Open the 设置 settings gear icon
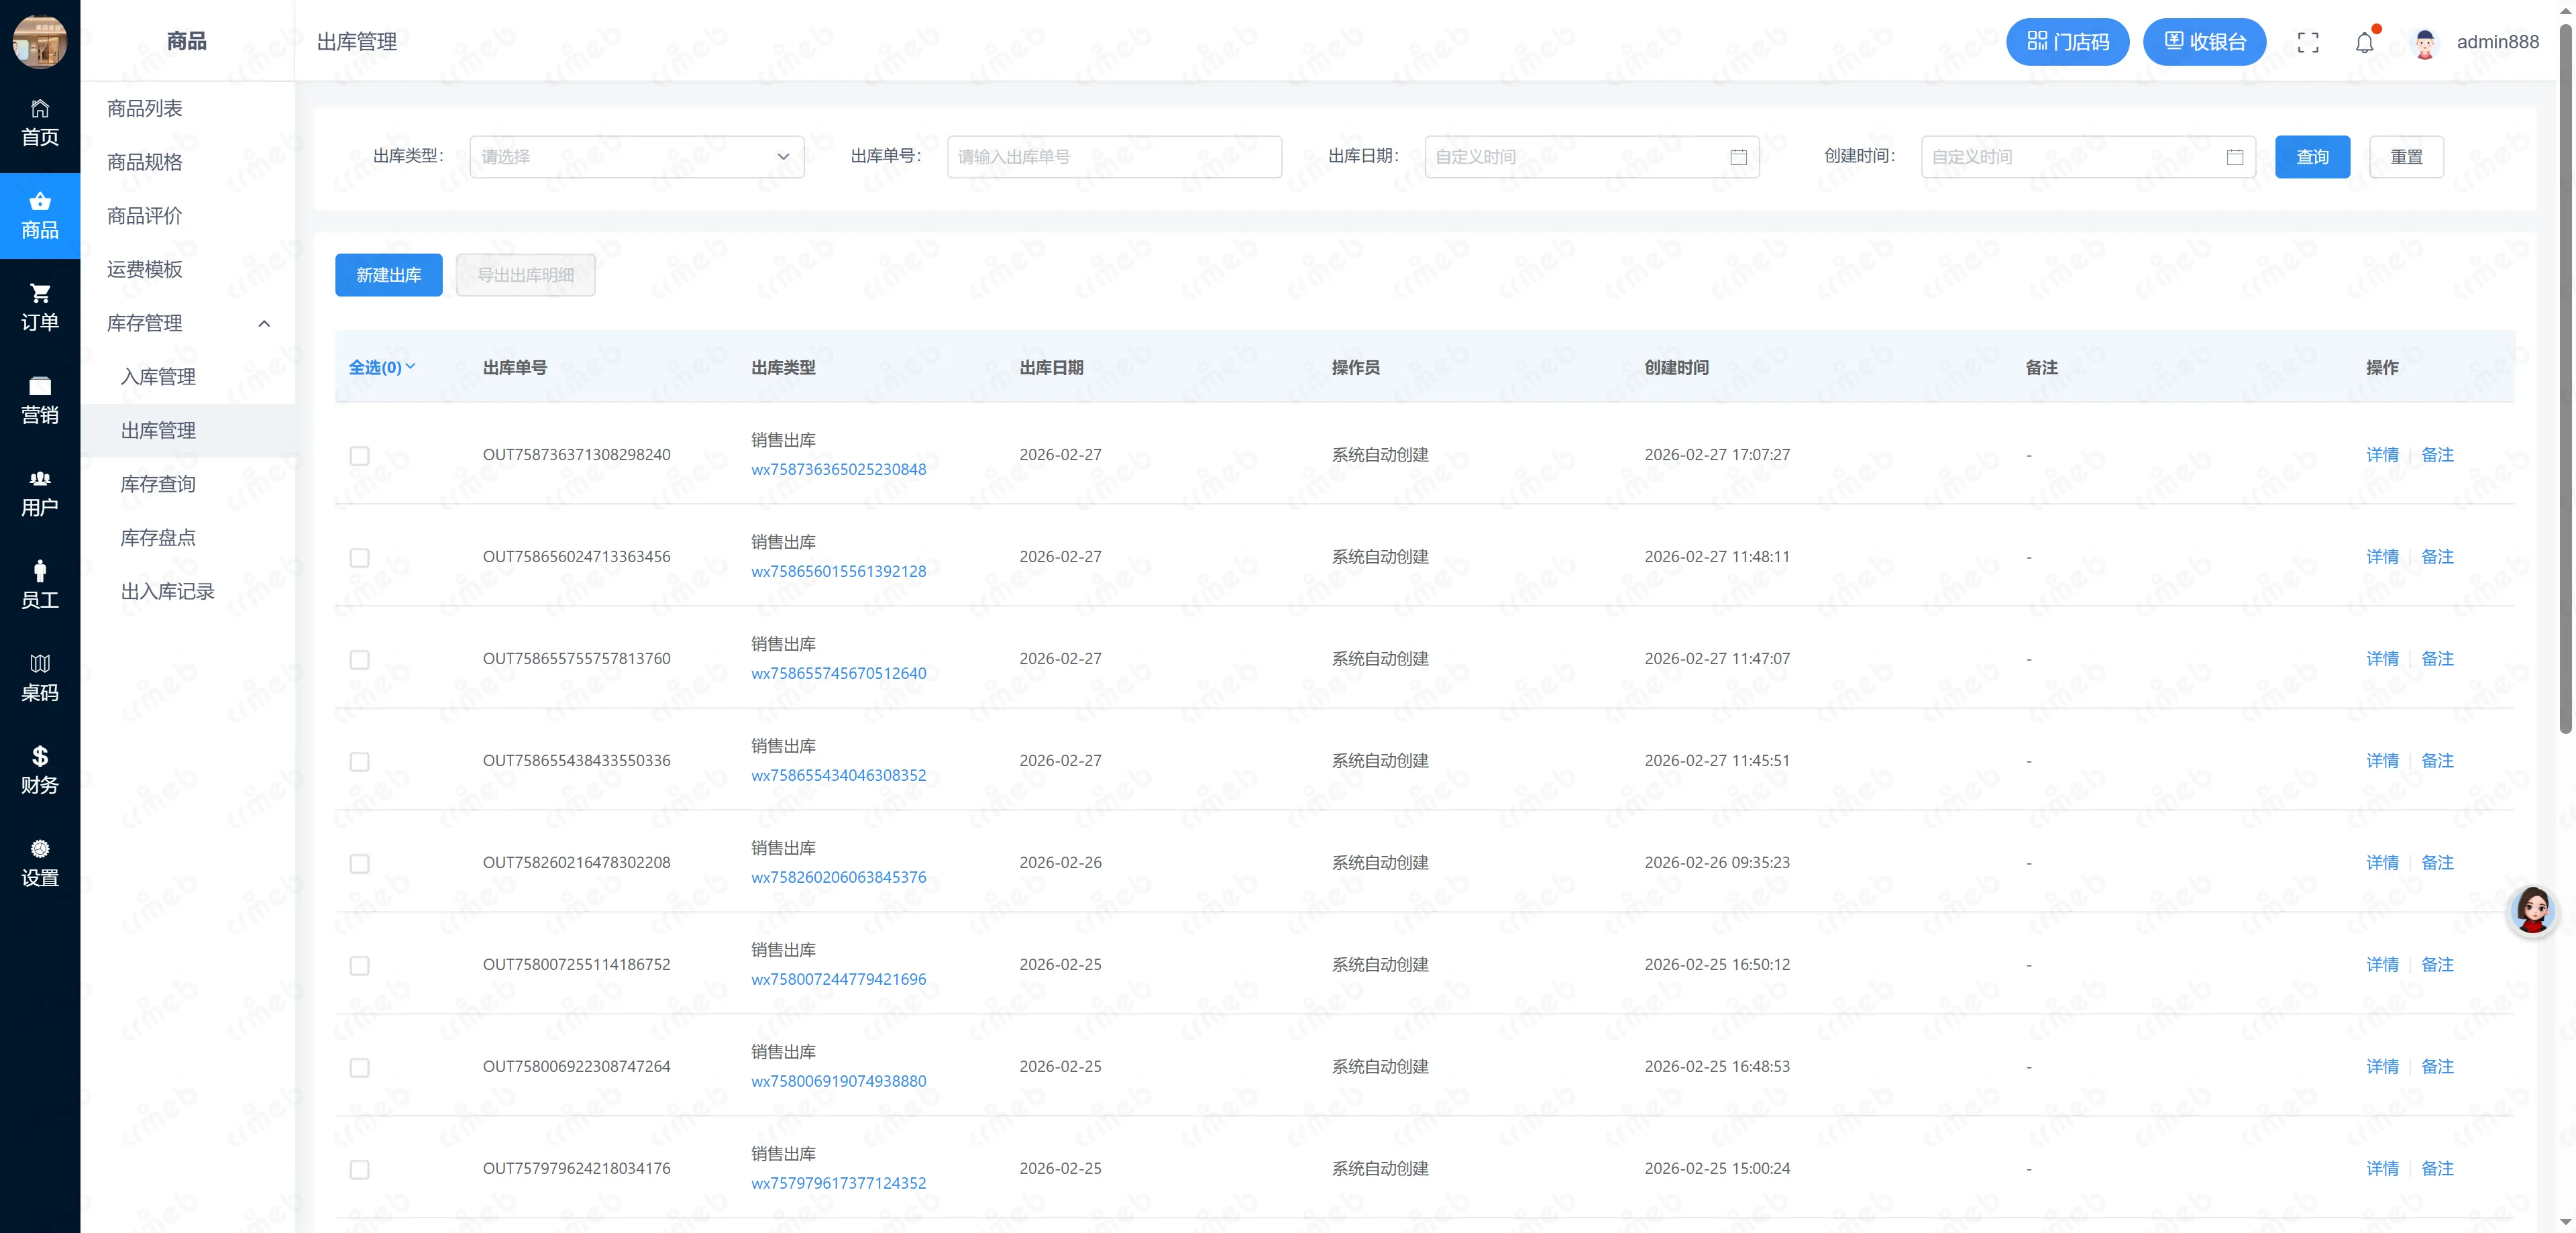The width and height of the screenshot is (2576, 1233). tap(40, 864)
